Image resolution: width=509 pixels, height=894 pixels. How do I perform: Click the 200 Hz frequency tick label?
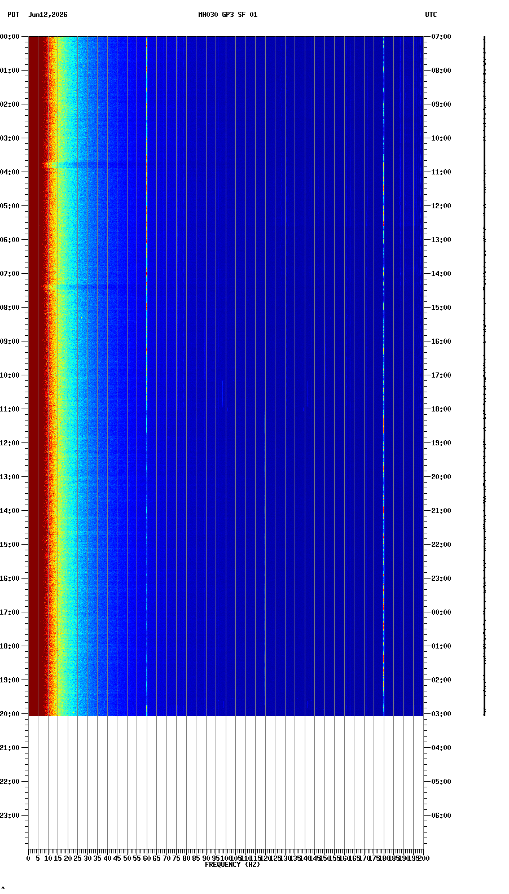tap(423, 858)
